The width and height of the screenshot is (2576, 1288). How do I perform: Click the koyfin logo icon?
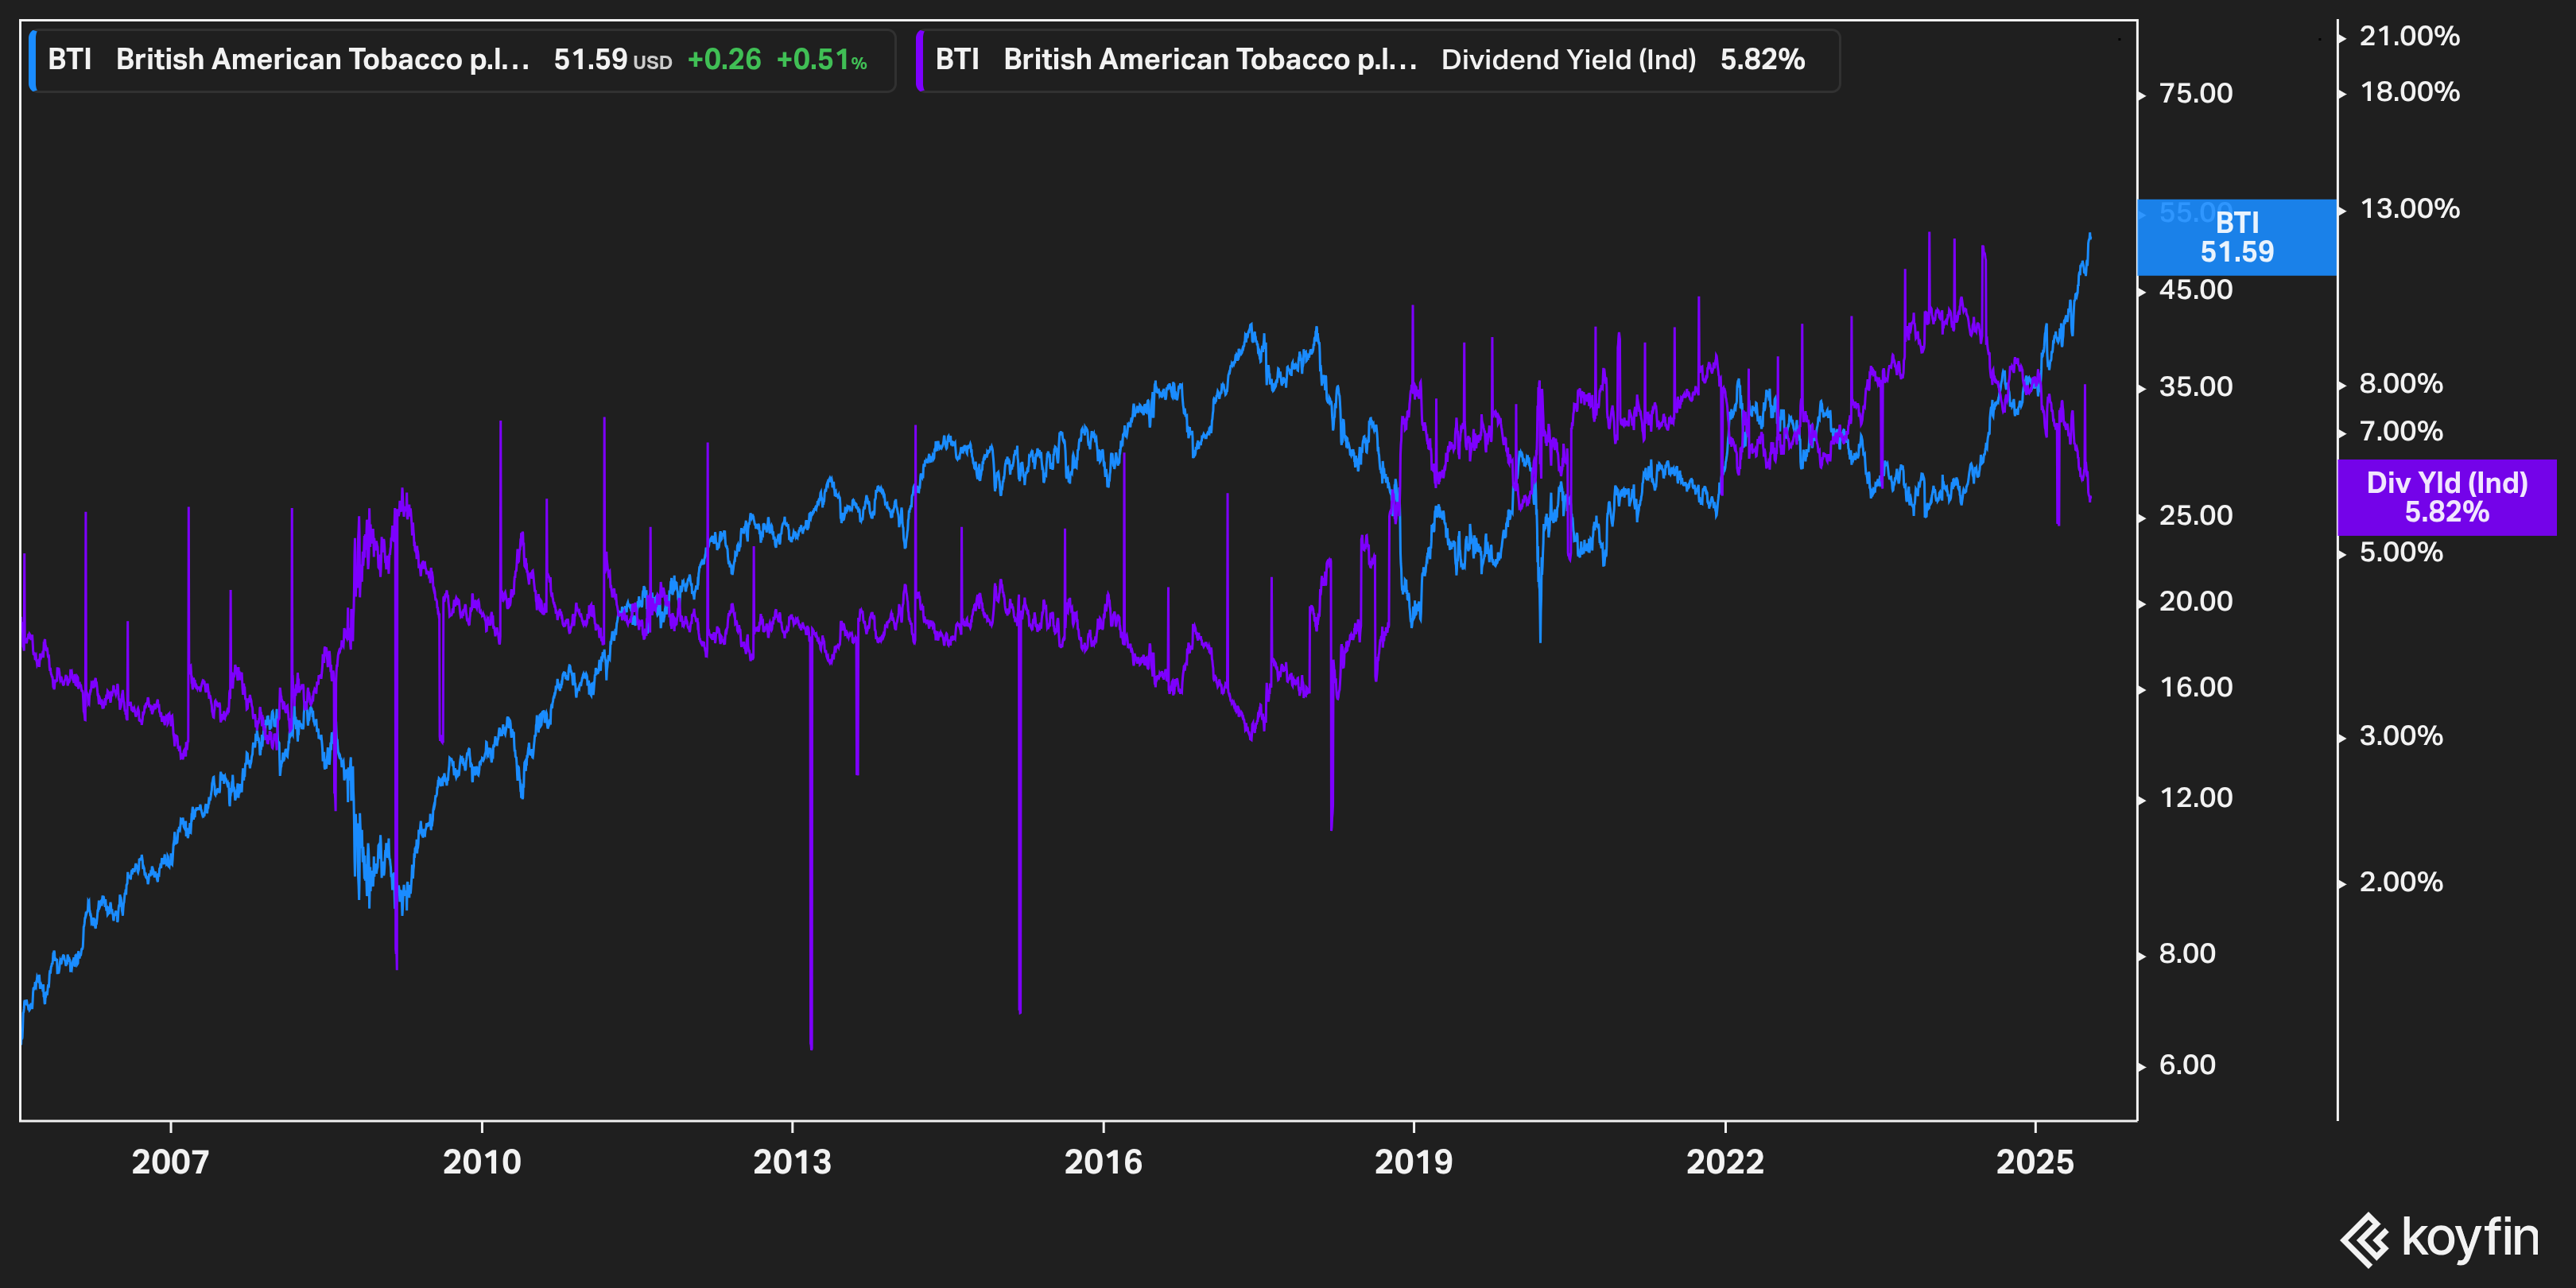2364,1239
